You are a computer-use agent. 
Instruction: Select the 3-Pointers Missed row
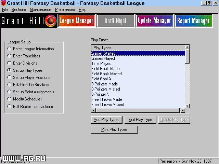coord(138,89)
